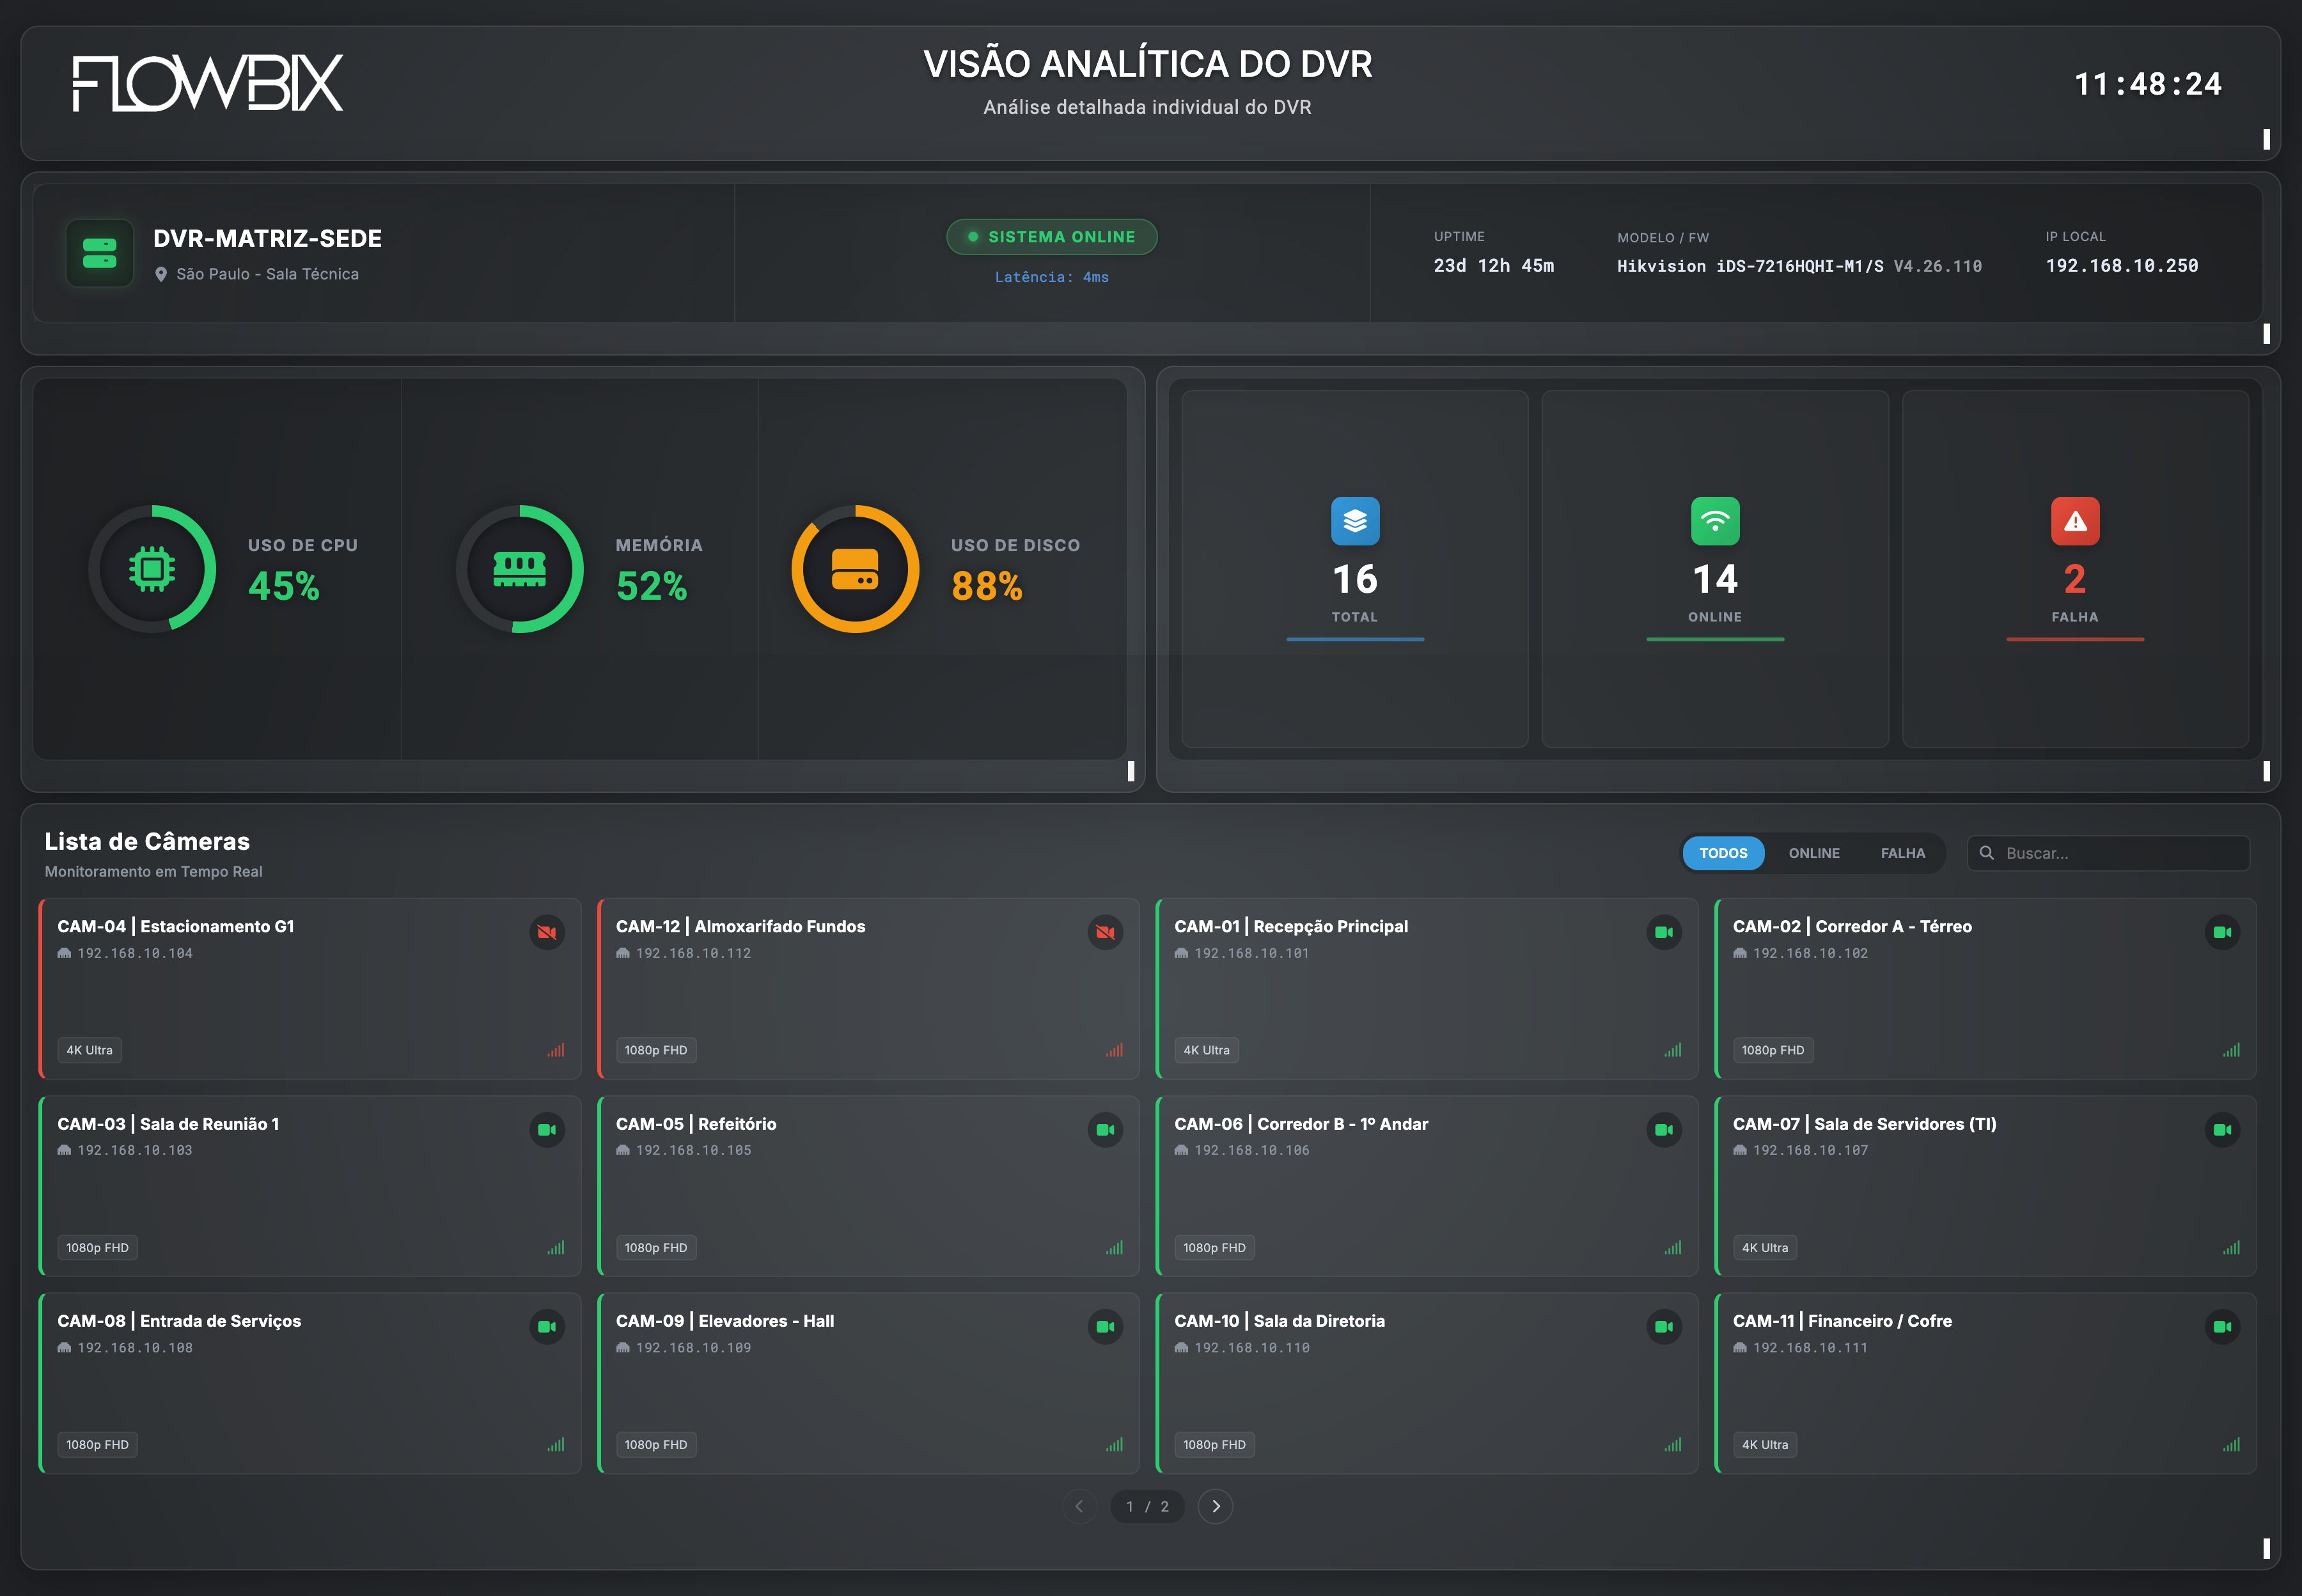This screenshot has height=1596, width=2302.
Task: Click the location pin icon for São Paulo
Action: (x=161, y=274)
